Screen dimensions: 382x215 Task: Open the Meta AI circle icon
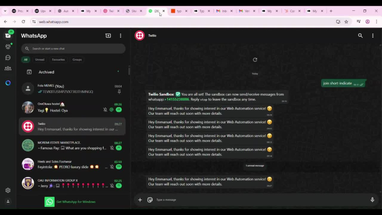click(8, 83)
